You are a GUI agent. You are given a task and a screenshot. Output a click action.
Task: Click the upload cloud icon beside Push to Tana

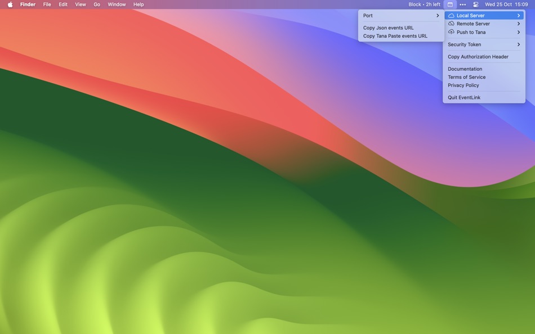[x=451, y=31]
